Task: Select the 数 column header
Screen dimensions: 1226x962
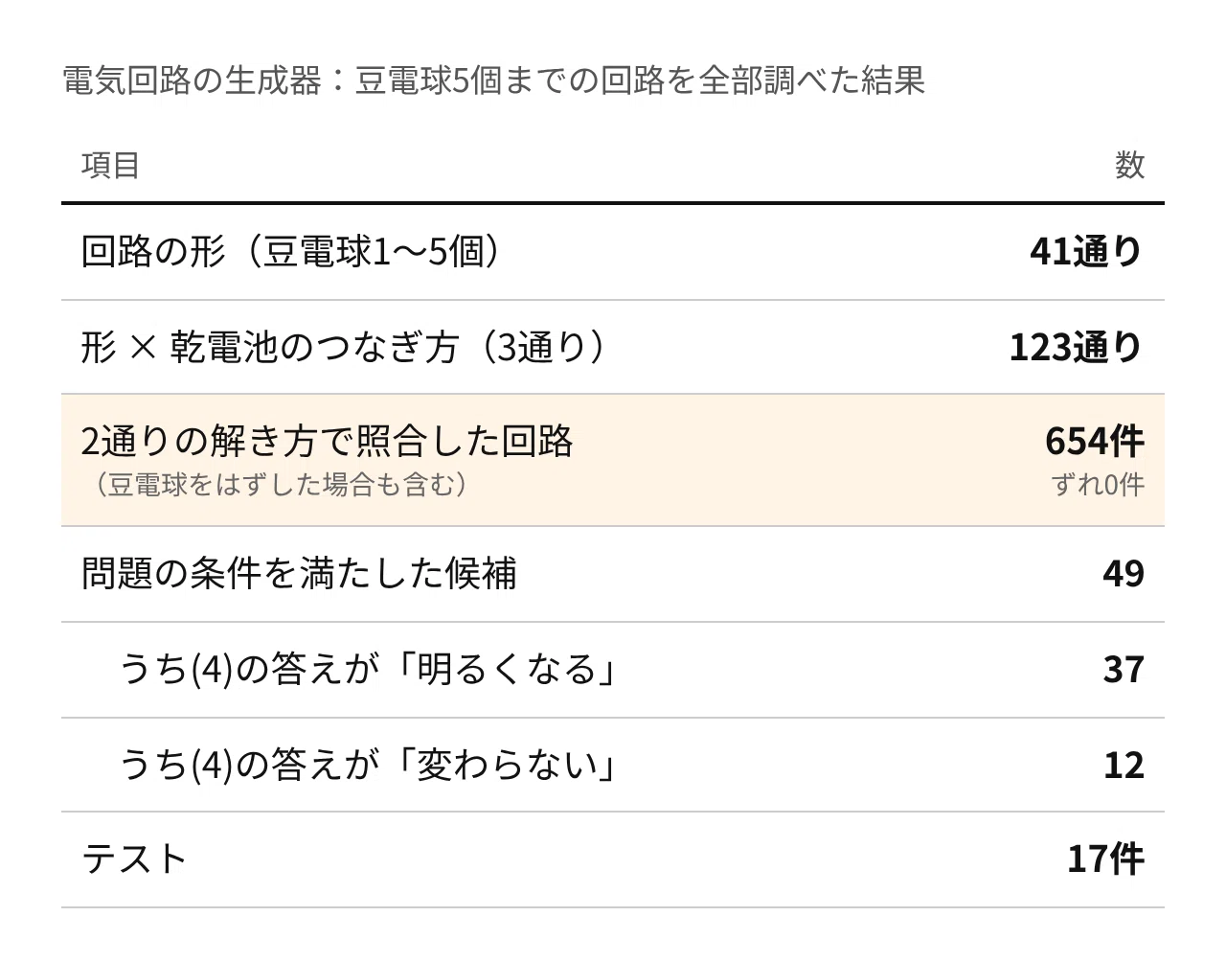Action: point(1129,166)
